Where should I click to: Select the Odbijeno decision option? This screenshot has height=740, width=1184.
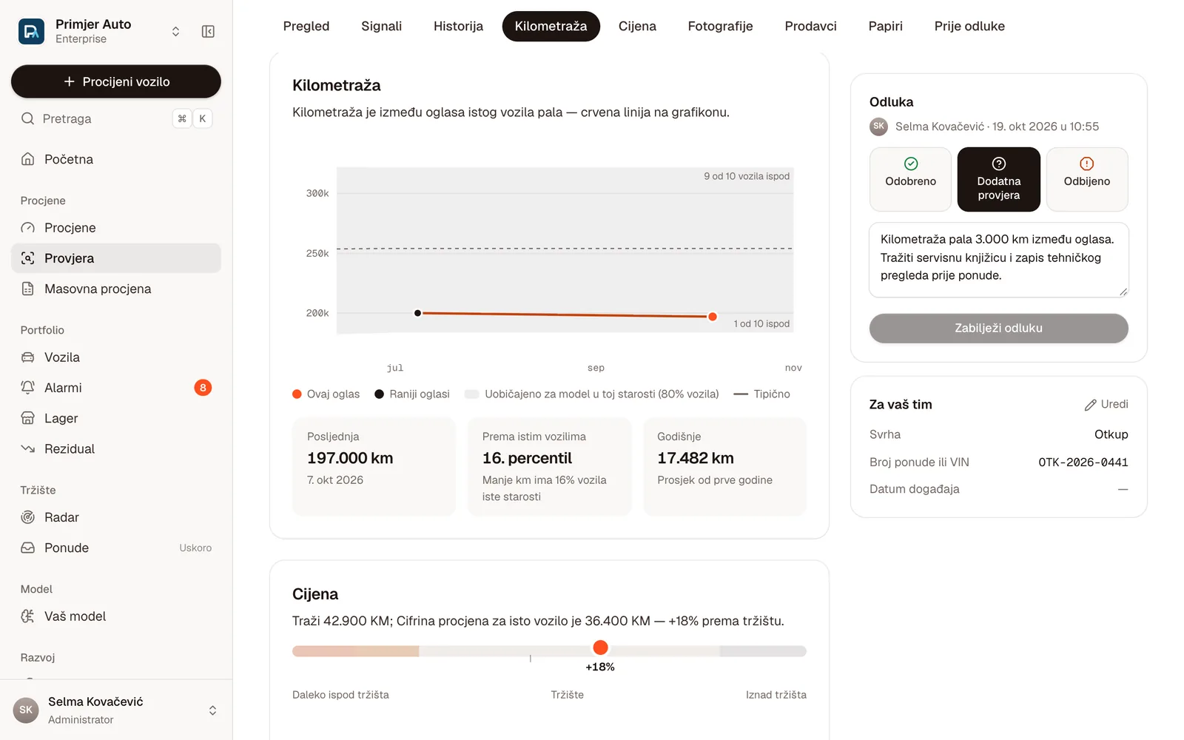tap(1087, 179)
